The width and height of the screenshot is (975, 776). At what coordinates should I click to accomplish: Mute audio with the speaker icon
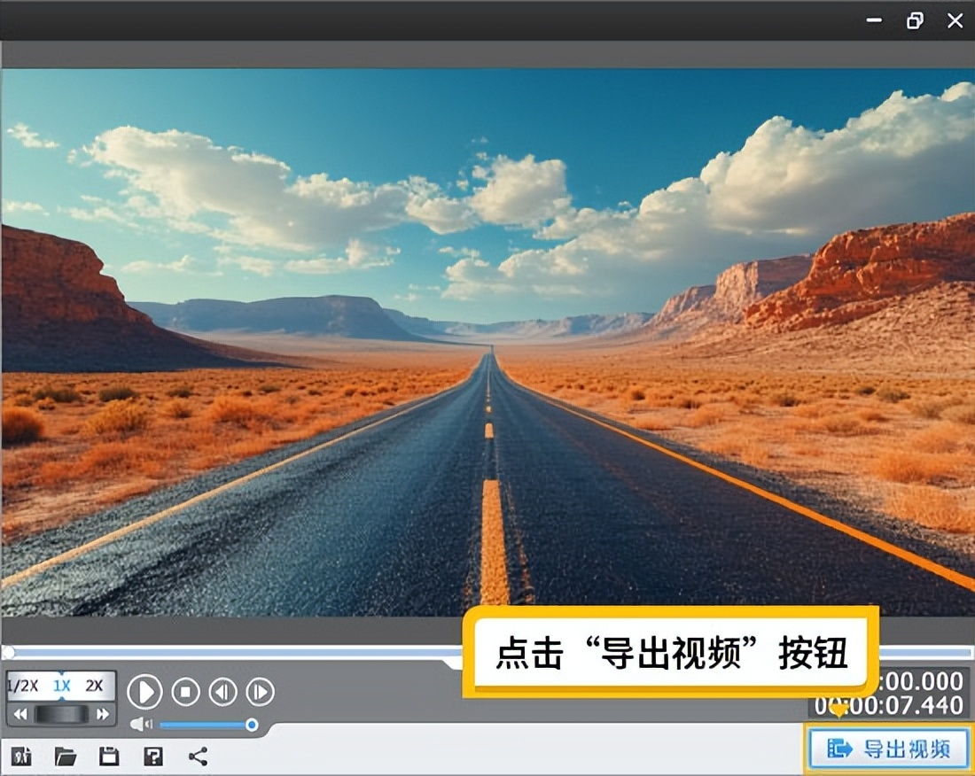[141, 725]
